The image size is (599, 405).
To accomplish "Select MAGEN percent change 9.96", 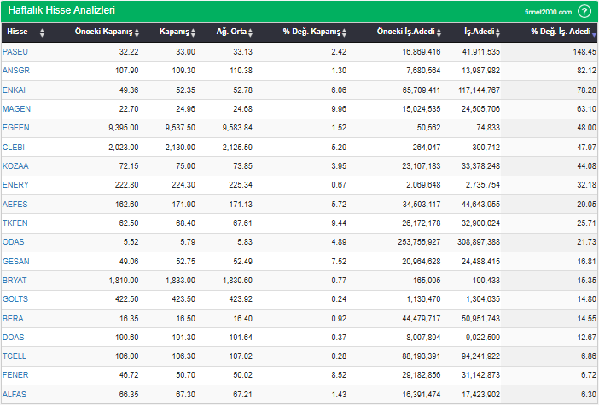I will [339, 109].
